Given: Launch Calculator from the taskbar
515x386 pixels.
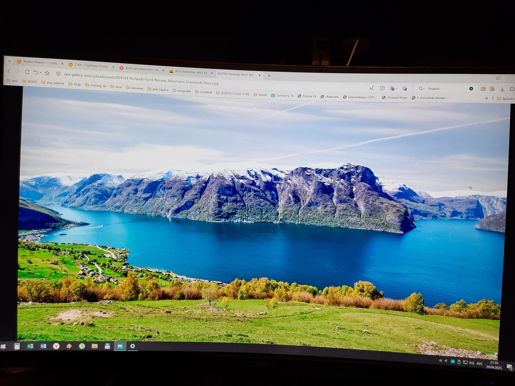Looking at the screenshot, I should pos(17,346).
